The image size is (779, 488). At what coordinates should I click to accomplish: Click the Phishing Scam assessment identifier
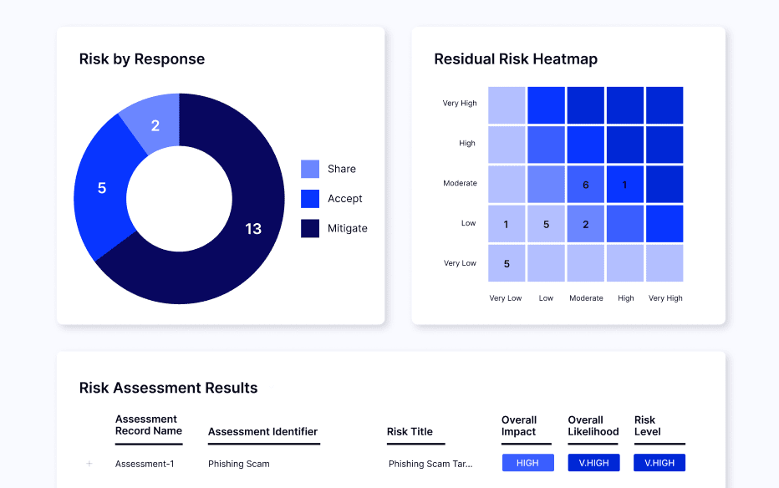(x=238, y=464)
